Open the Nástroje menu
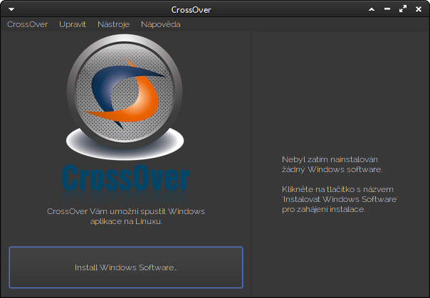Image resolution: width=430 pixels, height=298 pixels. pyautogui.click(x=113, y=24)
